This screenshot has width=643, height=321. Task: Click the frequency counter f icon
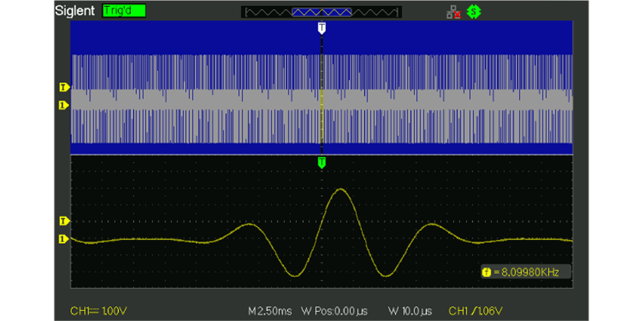coord(485,272)
